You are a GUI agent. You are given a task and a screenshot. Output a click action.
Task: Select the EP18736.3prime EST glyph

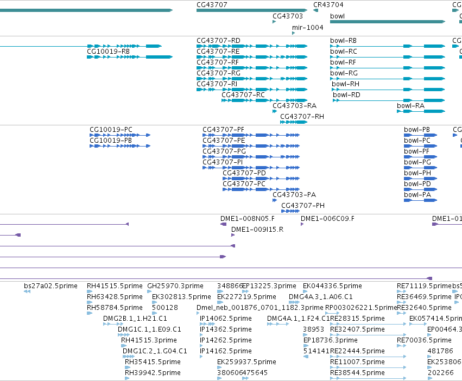(306, 346)
